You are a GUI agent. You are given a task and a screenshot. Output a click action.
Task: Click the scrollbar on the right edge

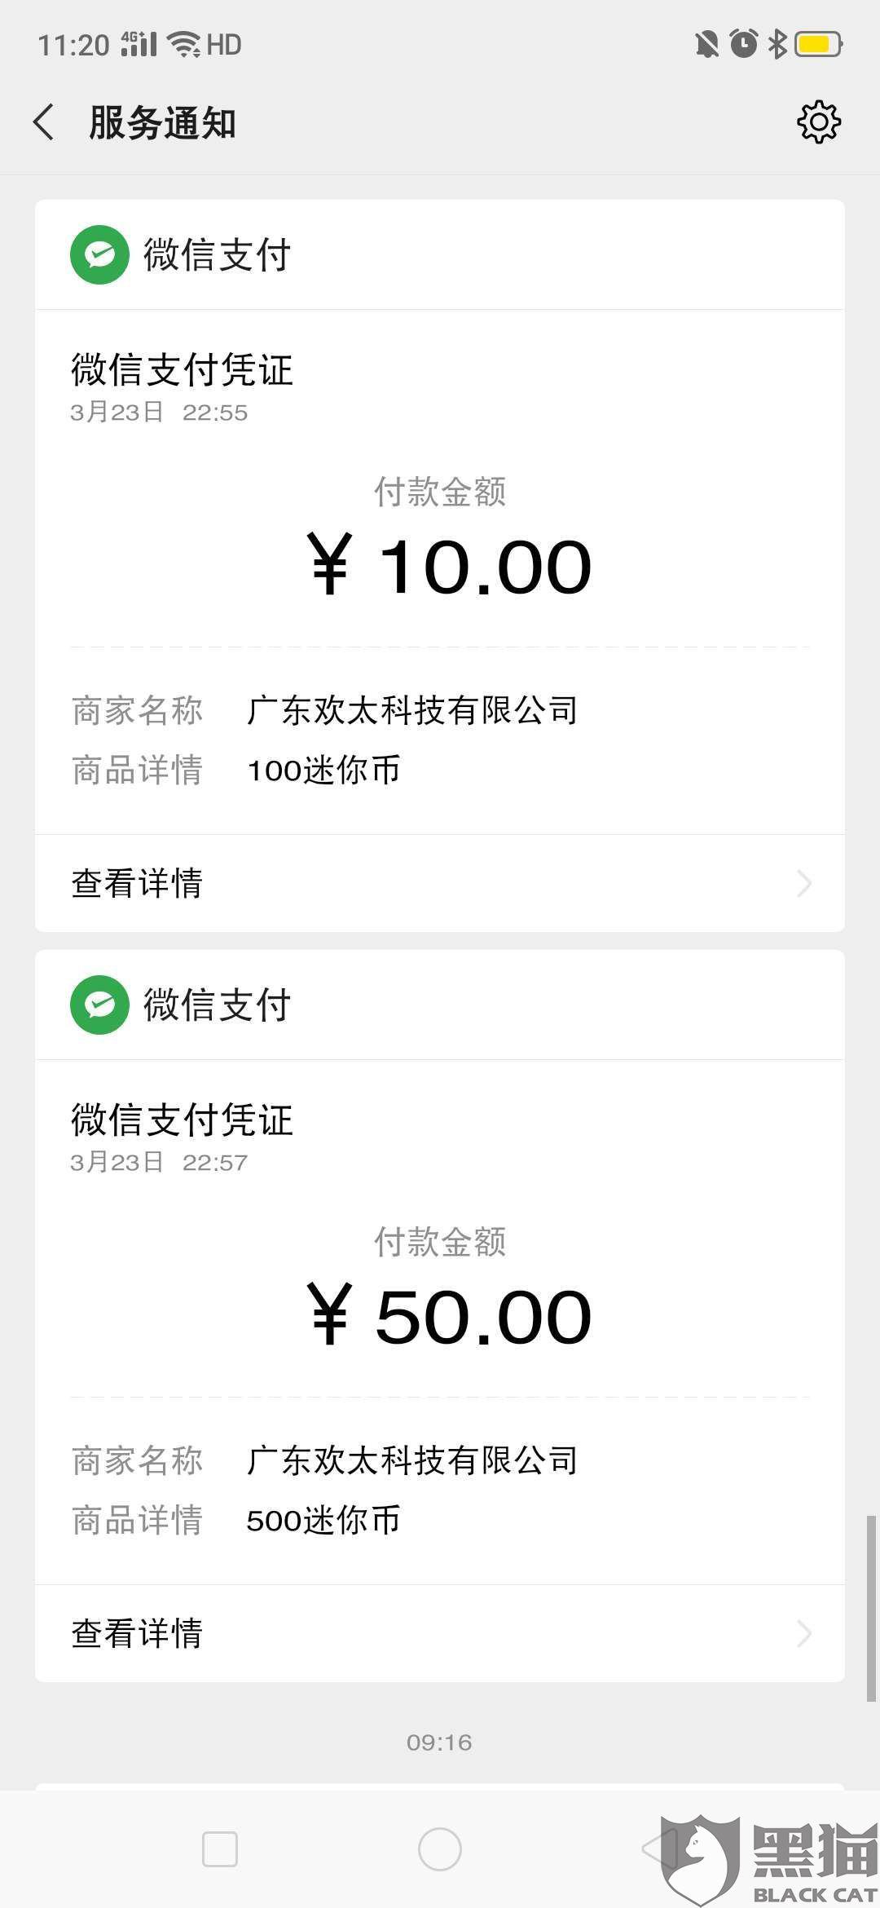pyautogui.click(x=871, y=1608)
